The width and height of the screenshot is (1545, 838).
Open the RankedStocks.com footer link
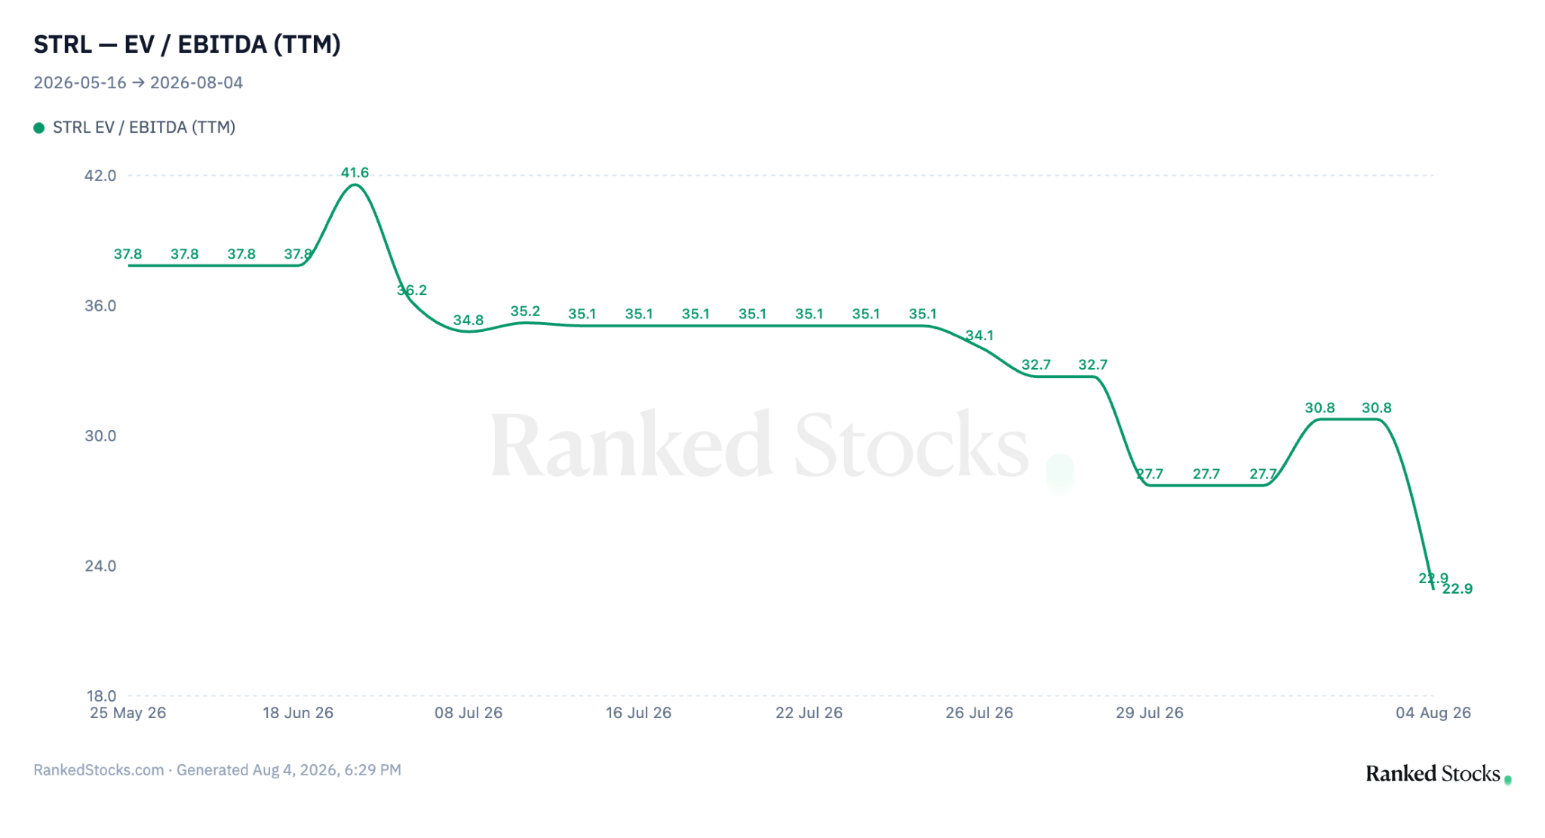click(x=99, y=770)
